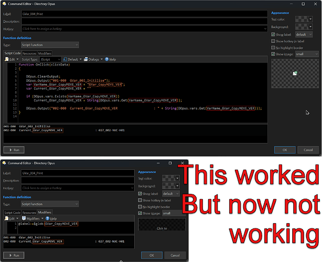Pick a Text color swatch in the upper window

pos(303,18)
